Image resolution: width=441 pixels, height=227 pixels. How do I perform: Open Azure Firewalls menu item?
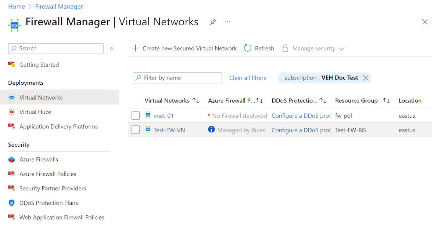39,160
